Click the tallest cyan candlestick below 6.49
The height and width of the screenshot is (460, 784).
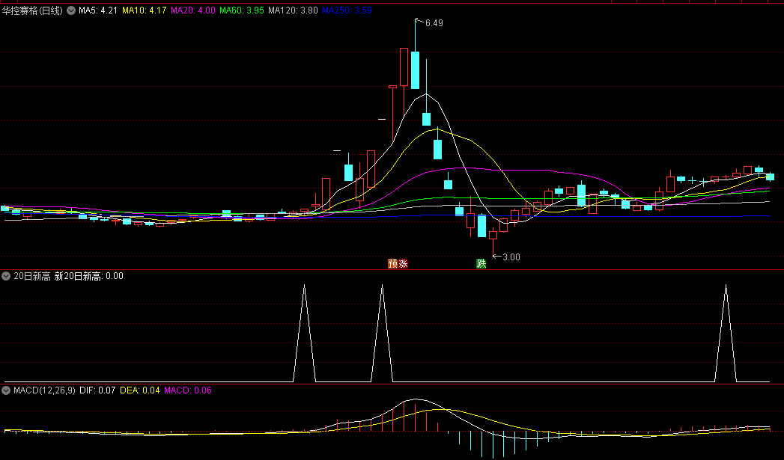pyautogui.click(x=415, y=70)
